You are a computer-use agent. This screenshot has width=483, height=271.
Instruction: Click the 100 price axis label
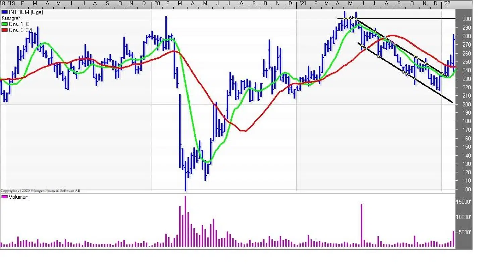point(466,189)
